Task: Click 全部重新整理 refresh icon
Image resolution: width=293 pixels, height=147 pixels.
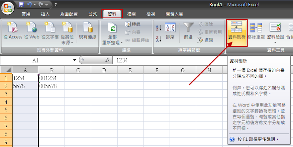Action: click(112, 27)
